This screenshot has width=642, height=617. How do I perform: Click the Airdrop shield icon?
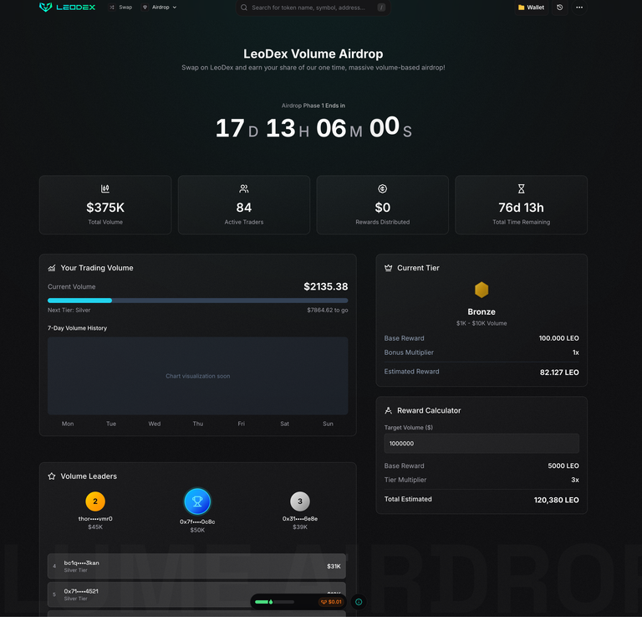tap(145, 8)
